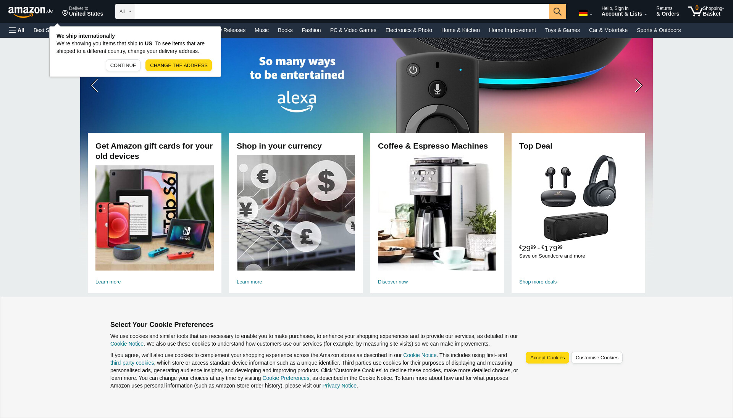
Task: Open the German flag language selector
Action: [586, 13]
